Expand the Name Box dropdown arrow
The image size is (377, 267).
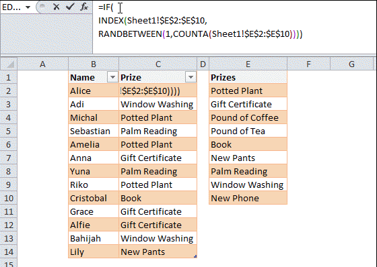[x=28, y=7]
